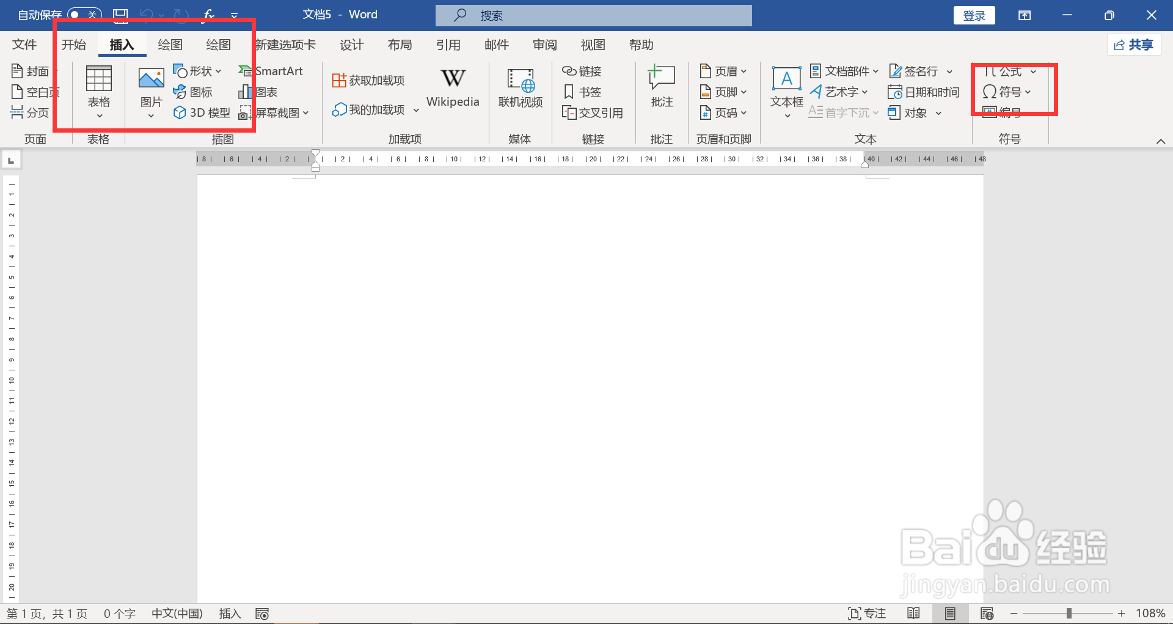Viewport: 1173px width, 624px height.
Task: Open ribbon display options icon
Action: [x=1025, y=15]
